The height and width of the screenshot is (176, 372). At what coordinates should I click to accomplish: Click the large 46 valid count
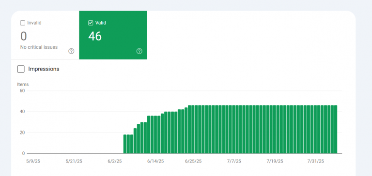click(x=95, y=36)
